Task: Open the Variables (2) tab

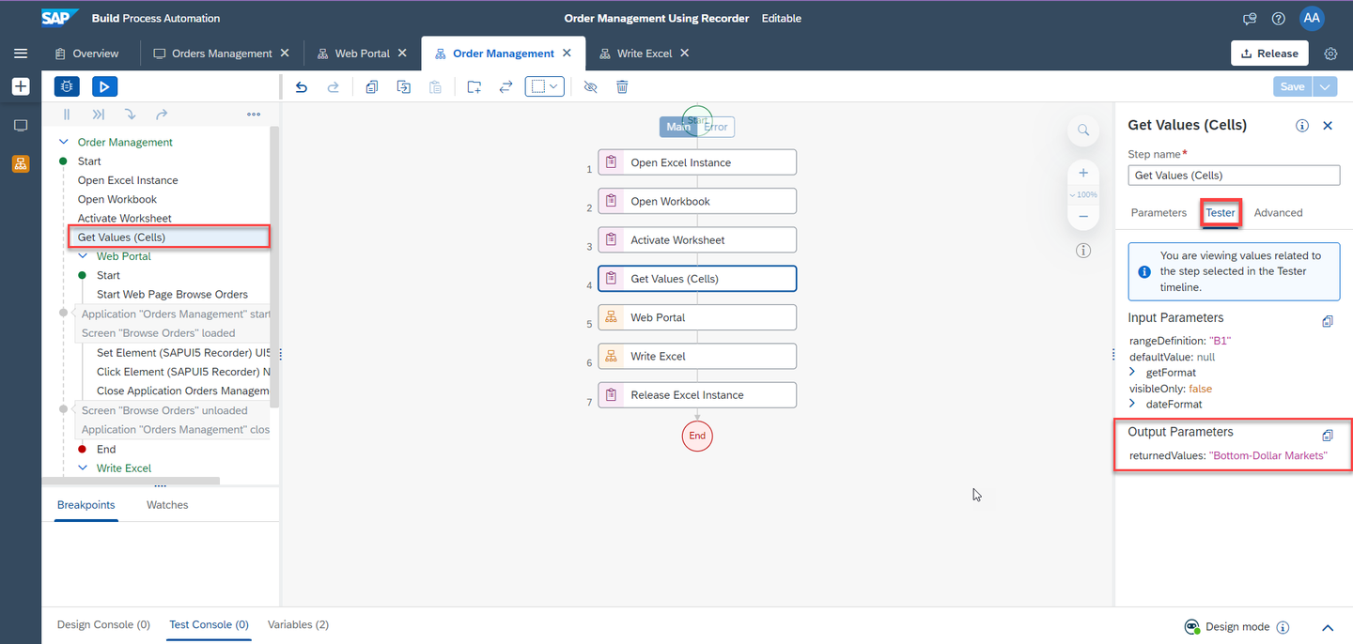Action: 298,625
